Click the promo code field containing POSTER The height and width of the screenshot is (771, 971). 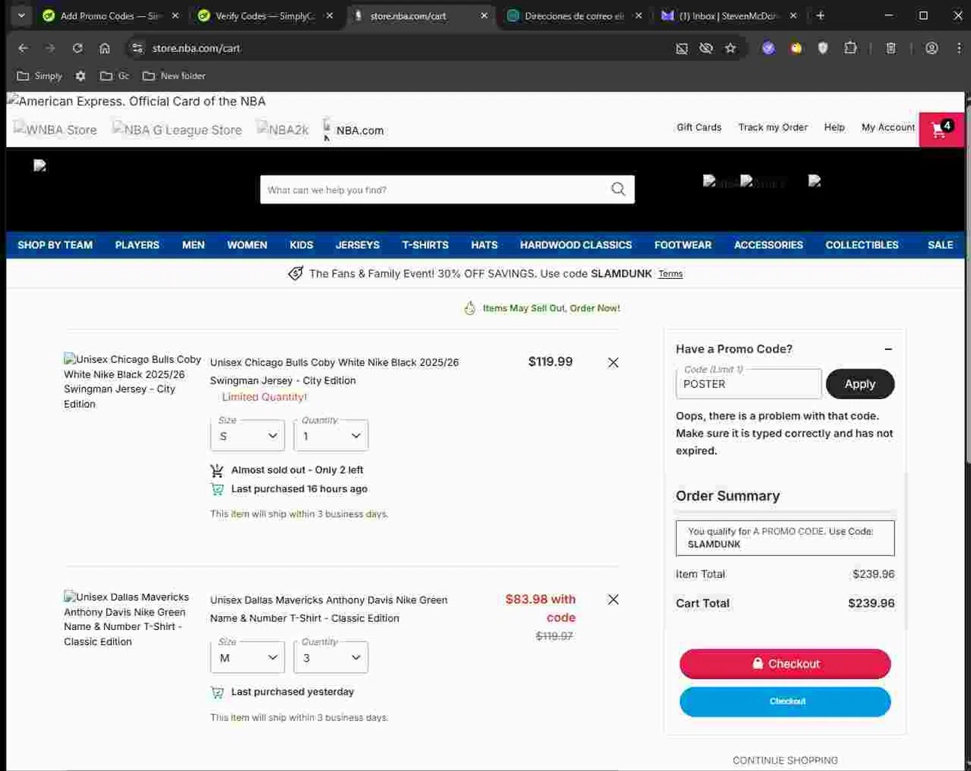[x=748, y=384]
